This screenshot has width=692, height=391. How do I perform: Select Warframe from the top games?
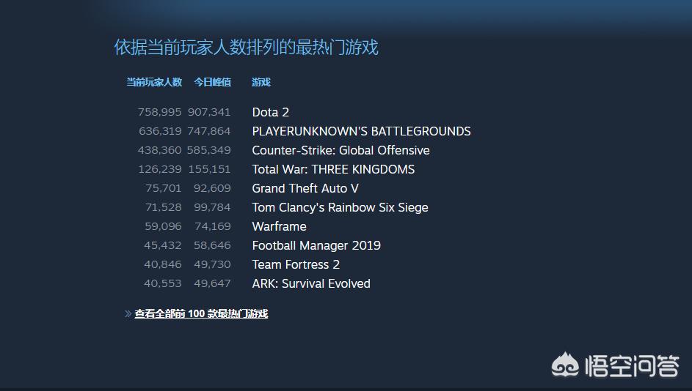[279, 226]
